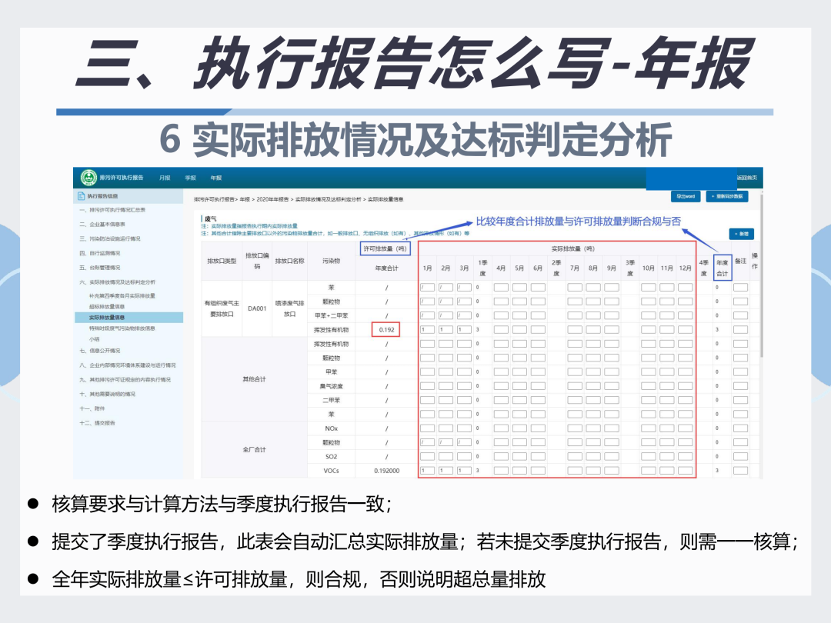Viewport: 831px width, 623px height.
Task: Click the vertical scrollbar of the page
Action: coord(762,275)
